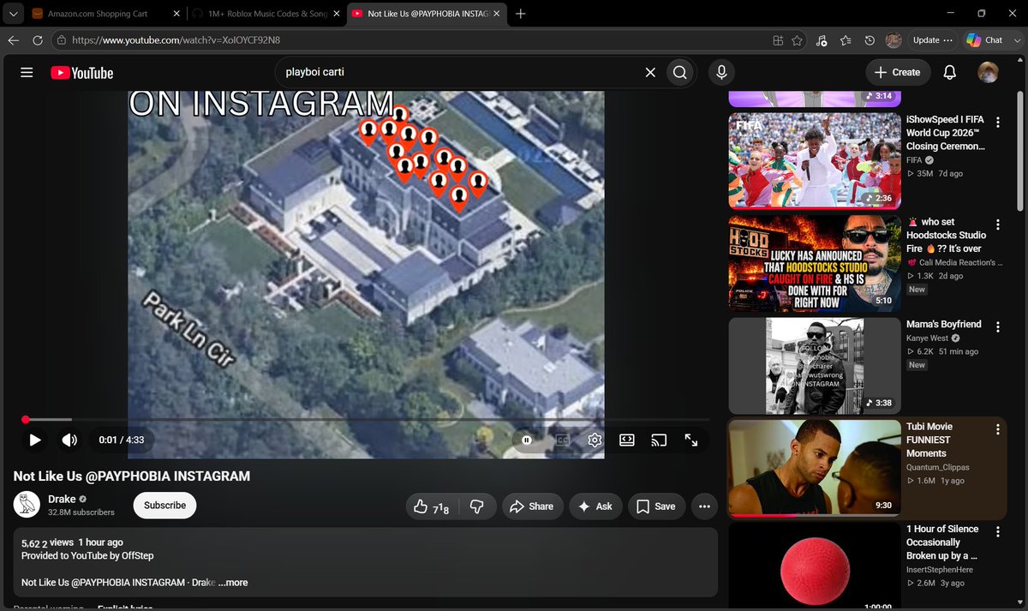Subscribe to Drake's channel
The image size is (1028, 611).
tap(164, 506)
